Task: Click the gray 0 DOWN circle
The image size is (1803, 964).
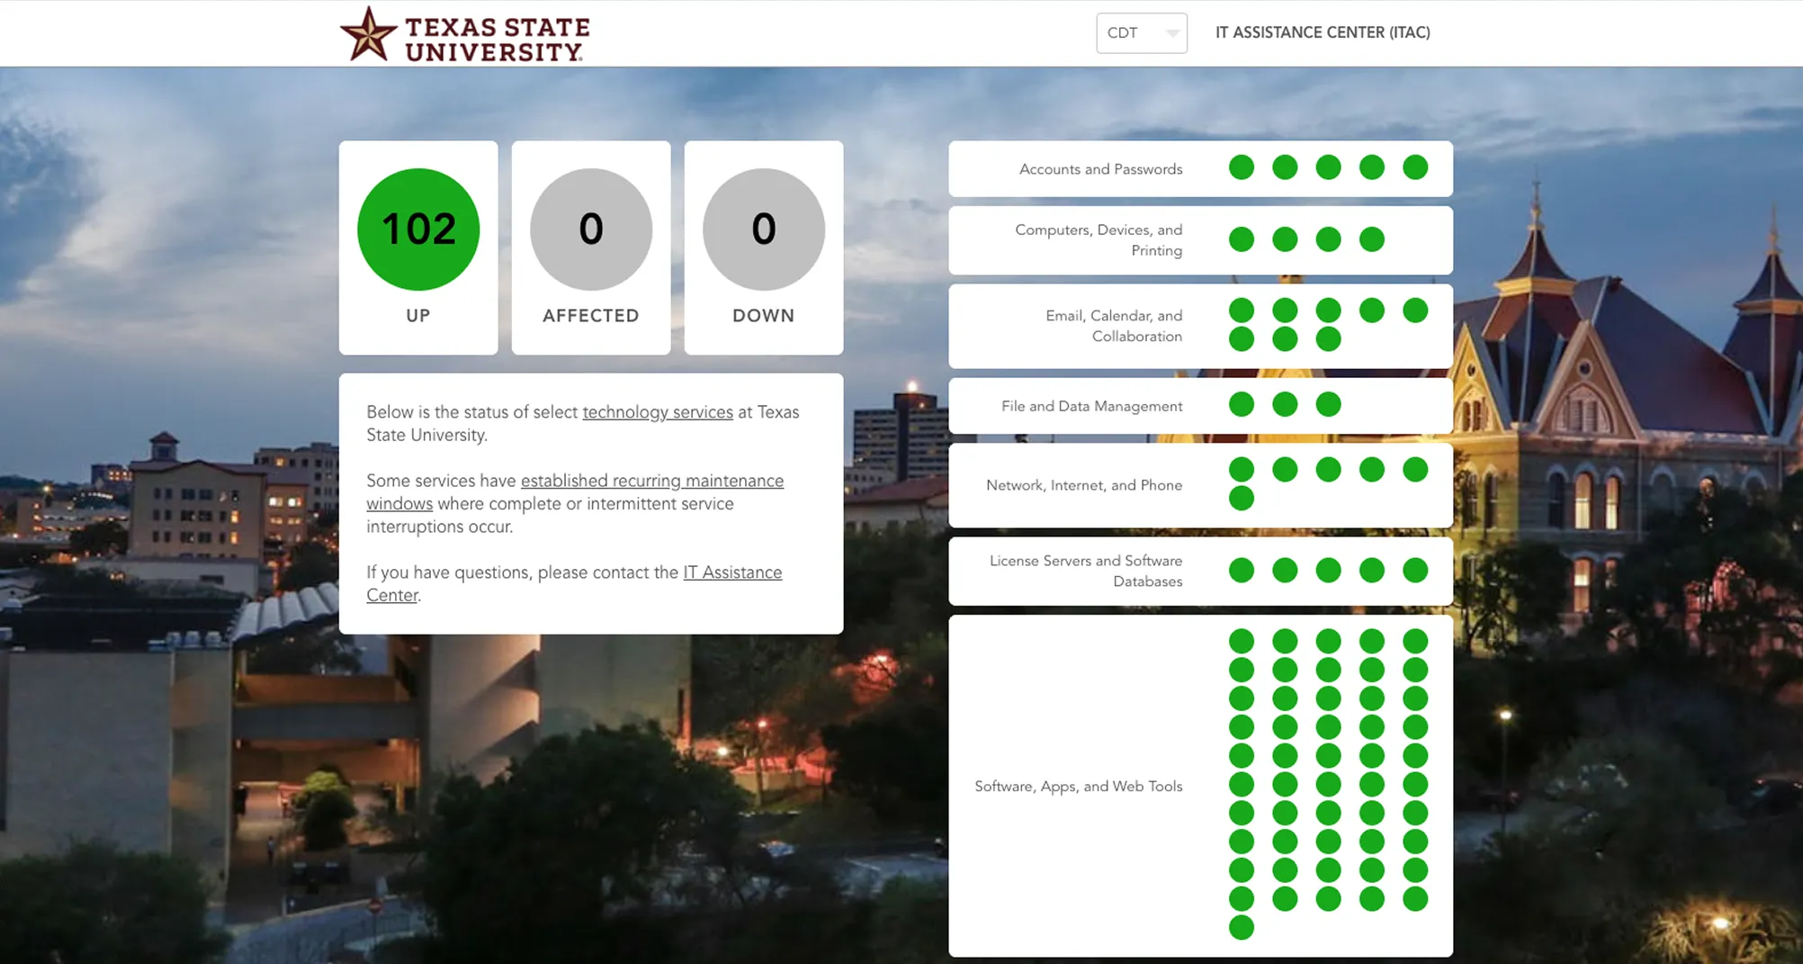Action: (x=764, y=230)
